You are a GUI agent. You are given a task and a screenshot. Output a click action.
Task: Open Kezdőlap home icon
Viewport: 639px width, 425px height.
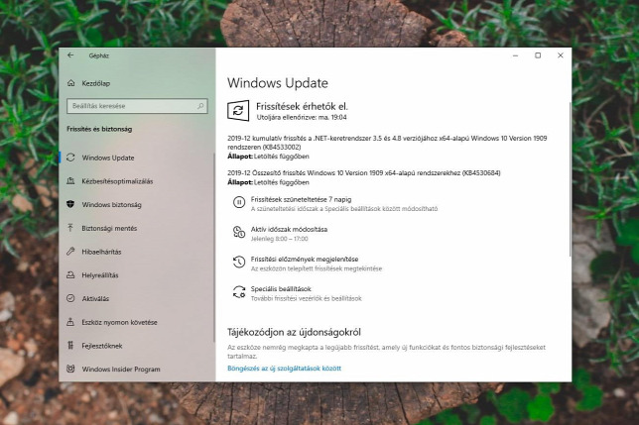[x=70, y=83]
